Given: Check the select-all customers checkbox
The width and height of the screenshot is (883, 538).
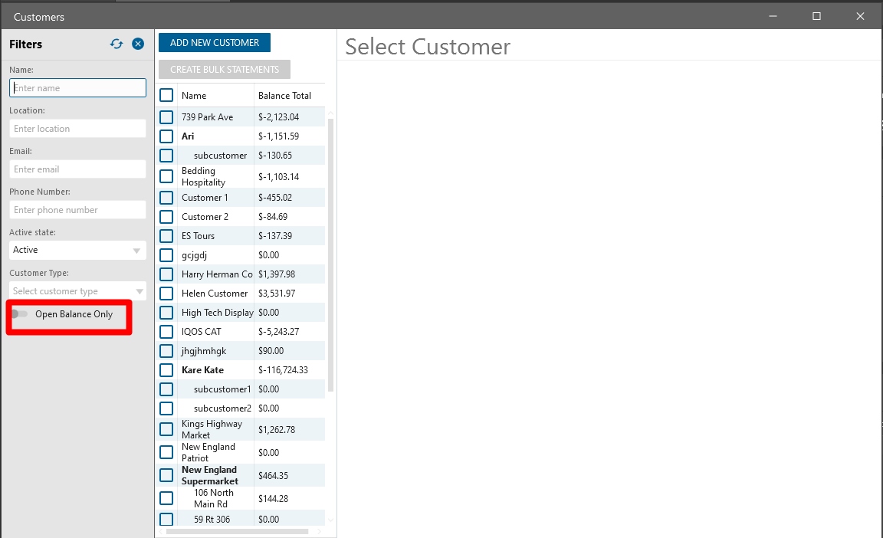Looking at the screenshot, I should coord(166,96).
